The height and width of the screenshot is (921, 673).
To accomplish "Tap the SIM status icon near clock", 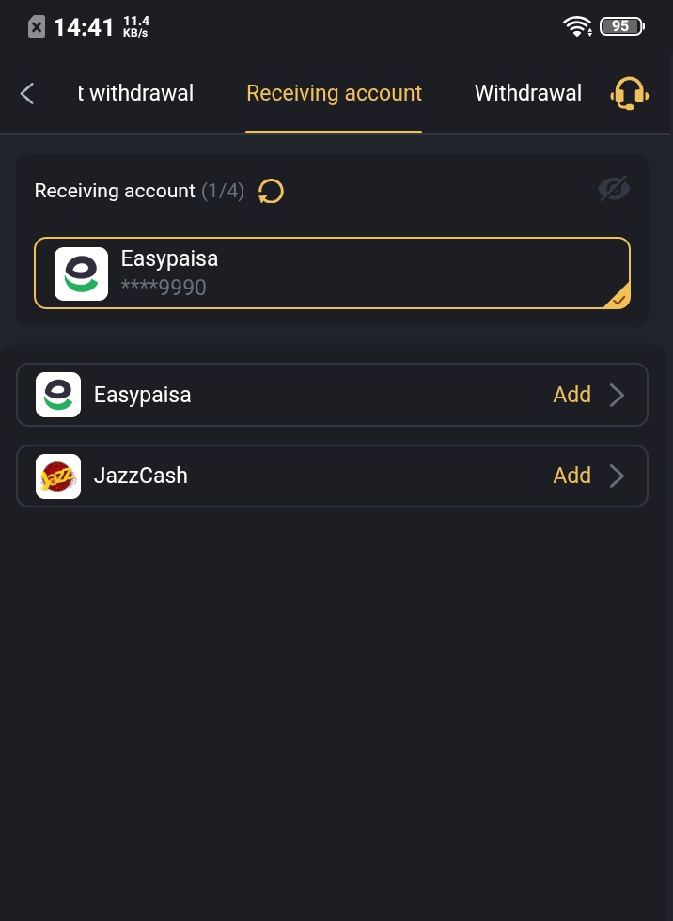I will coord(36,27).
